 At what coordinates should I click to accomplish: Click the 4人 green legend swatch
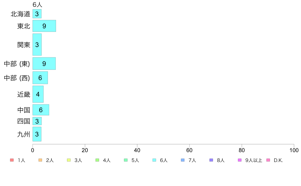pos(97,160)
